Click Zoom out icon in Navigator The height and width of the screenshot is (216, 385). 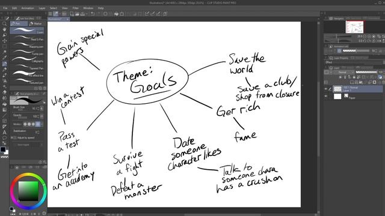pos(365,36)
